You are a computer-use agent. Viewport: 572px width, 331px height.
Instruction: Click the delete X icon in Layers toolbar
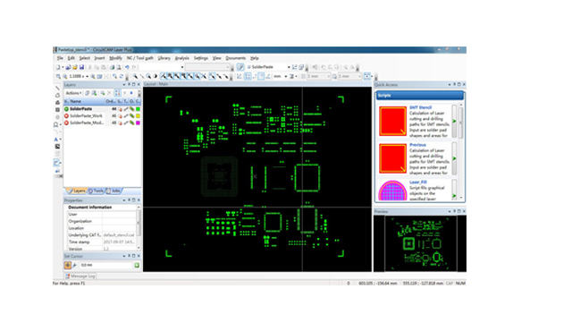pos(109,93)
